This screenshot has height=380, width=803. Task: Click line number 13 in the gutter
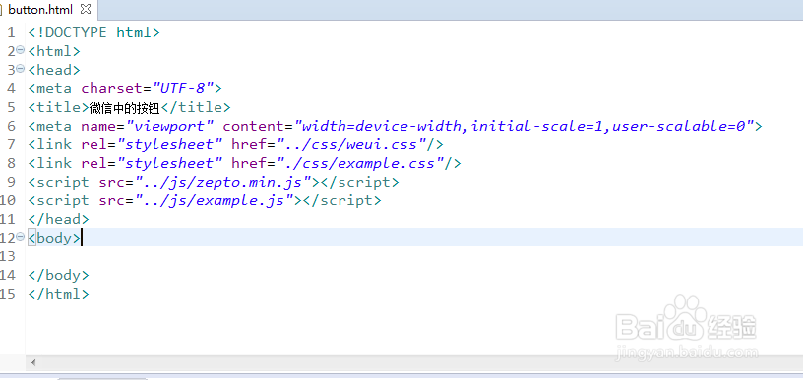tap(8, 256)
